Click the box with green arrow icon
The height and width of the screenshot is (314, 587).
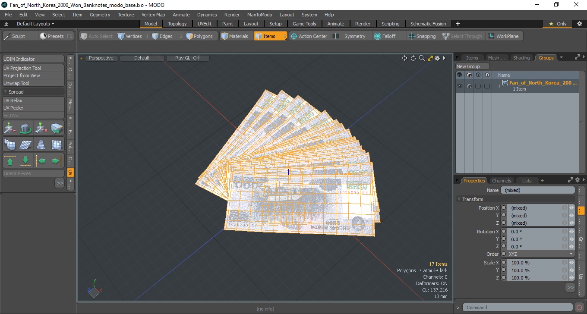click(57, 128)
